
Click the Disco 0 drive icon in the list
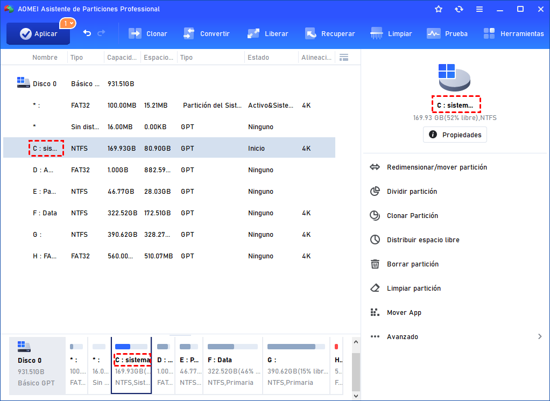coord(24,82)
